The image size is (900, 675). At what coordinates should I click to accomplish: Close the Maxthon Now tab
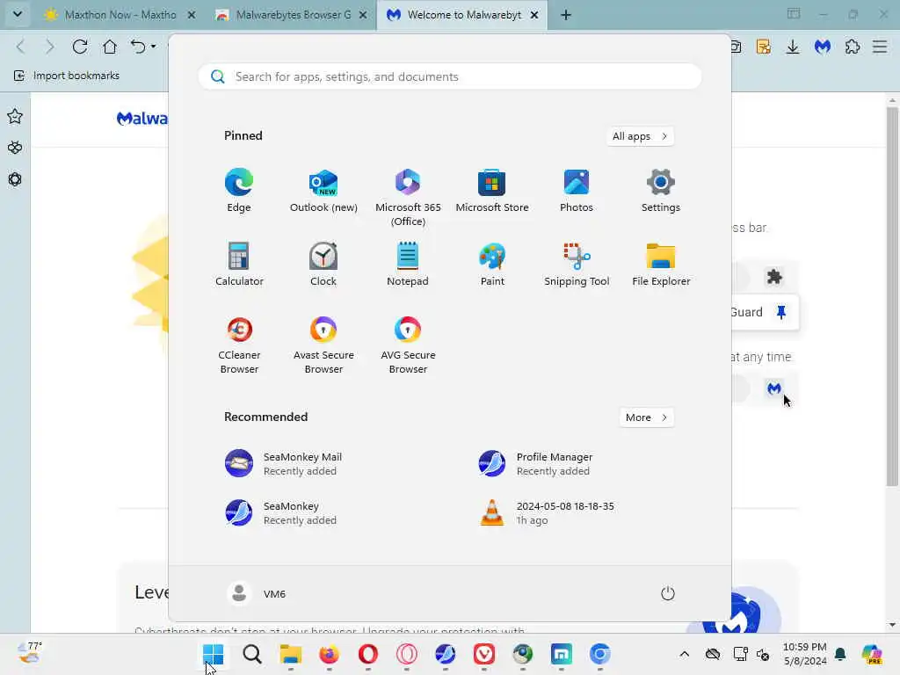(x=192, y=15)
